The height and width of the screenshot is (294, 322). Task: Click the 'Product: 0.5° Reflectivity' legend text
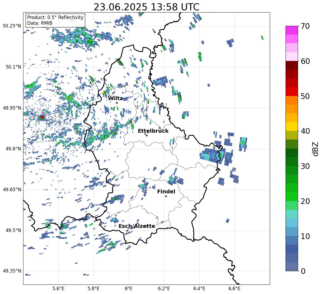pos(55,17)
